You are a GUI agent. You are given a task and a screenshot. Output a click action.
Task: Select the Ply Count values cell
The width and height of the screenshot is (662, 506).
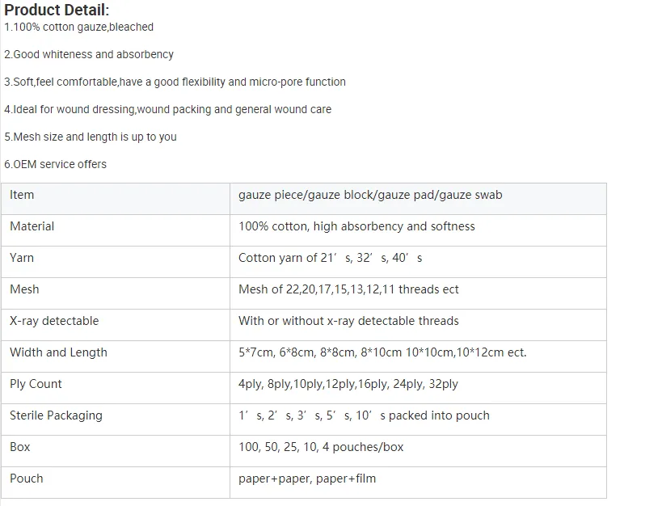418,388
